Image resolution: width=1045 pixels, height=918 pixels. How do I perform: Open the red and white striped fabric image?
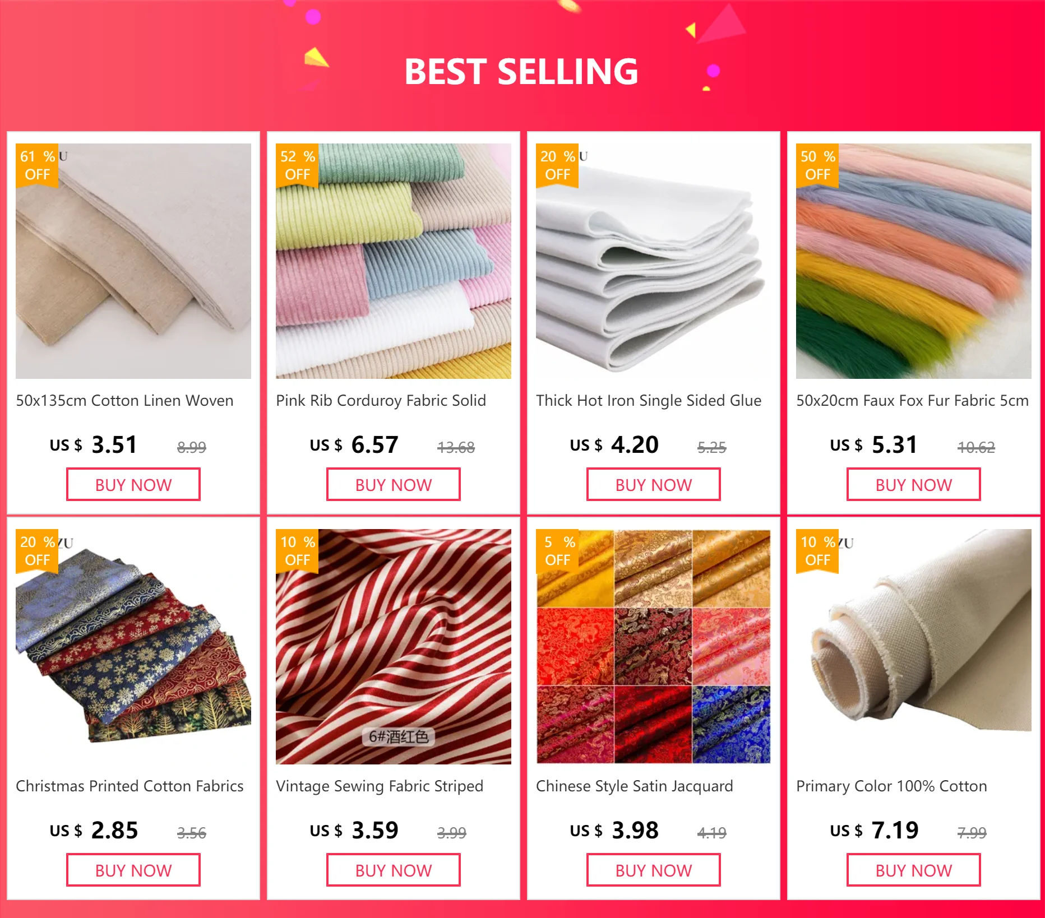pyautogui.click(x=394, y=647)
